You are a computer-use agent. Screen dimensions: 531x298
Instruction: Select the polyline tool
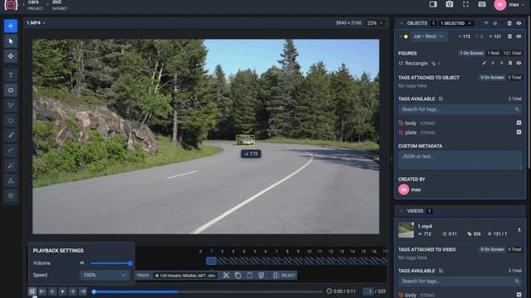coord(11,105)
